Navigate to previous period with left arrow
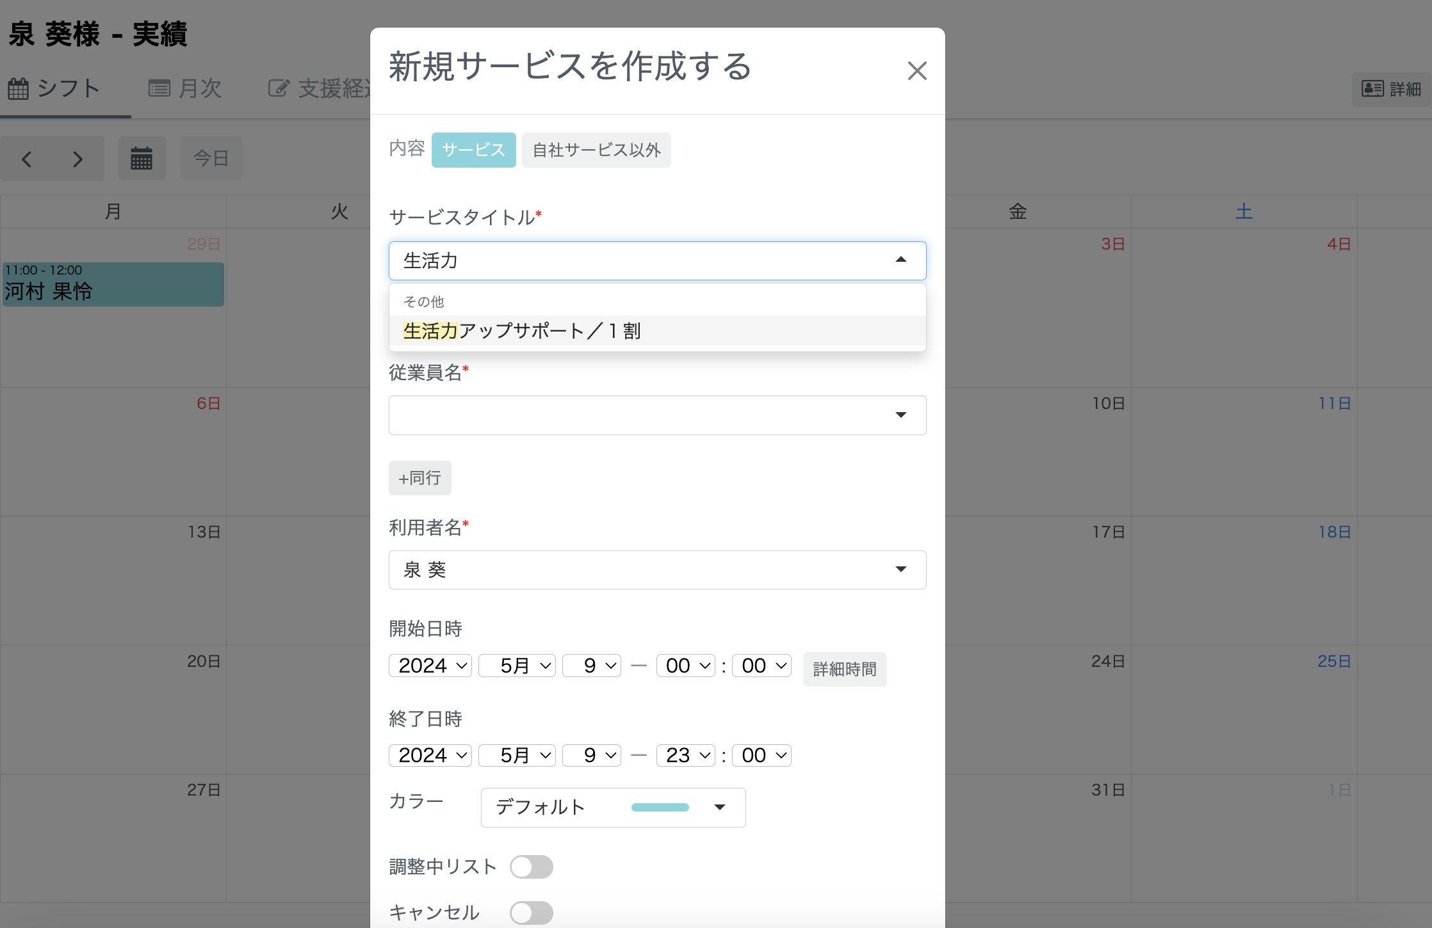1432x928 pixels. point(27,158)
